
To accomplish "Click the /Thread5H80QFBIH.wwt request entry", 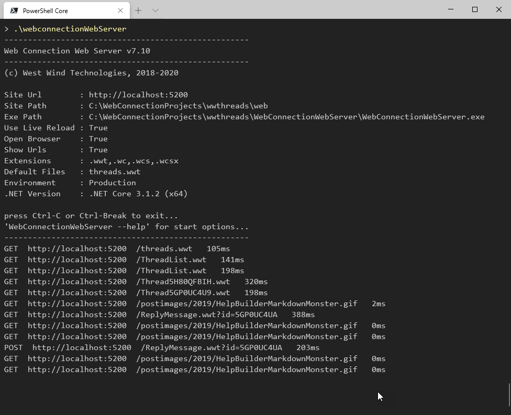I will [x=136, y=282].
